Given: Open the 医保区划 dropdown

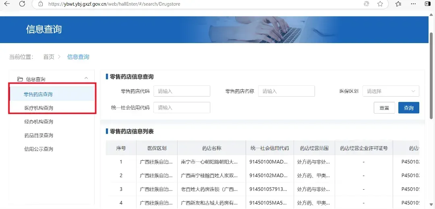Looking at the screenshot, I should [391, 91].
